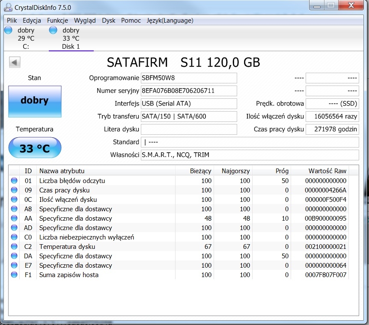Click the disk title SATAFIRM S11 120,0 GB
Image resolution: width=369 pixels, height=325 pixels.
[x=183, y=62]
